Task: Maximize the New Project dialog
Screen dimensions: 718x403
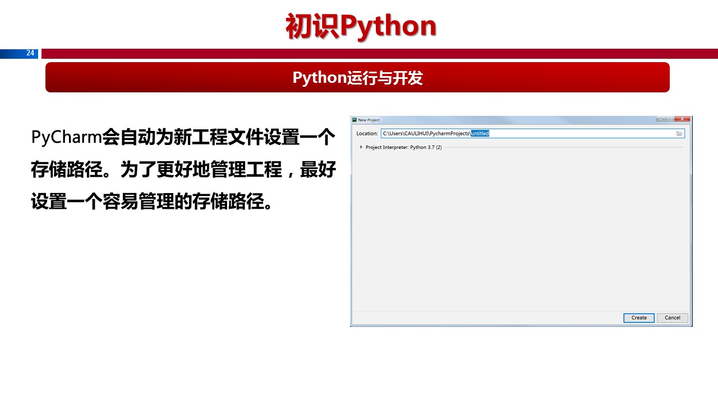Action: pyautogui.click(x=670, y=119)
